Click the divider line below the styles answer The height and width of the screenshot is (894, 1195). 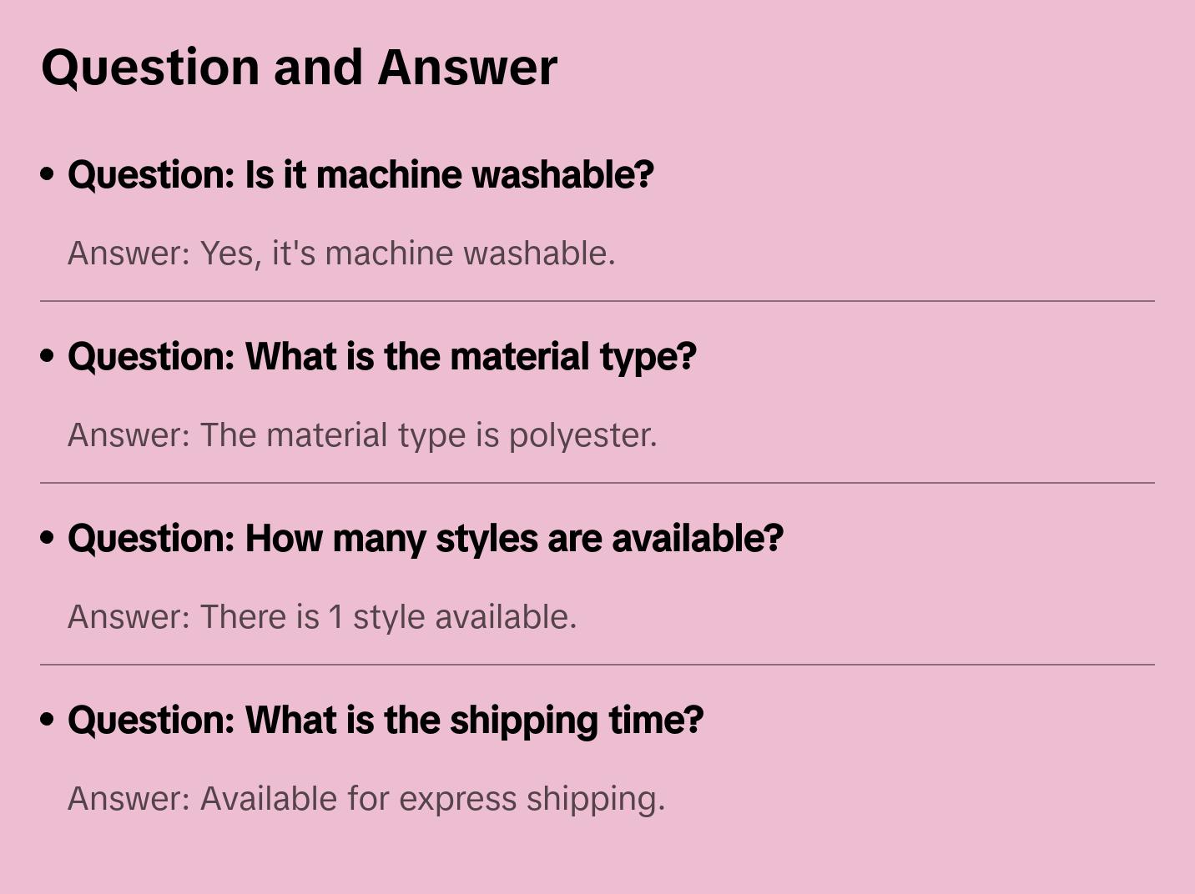click(597, 665)
